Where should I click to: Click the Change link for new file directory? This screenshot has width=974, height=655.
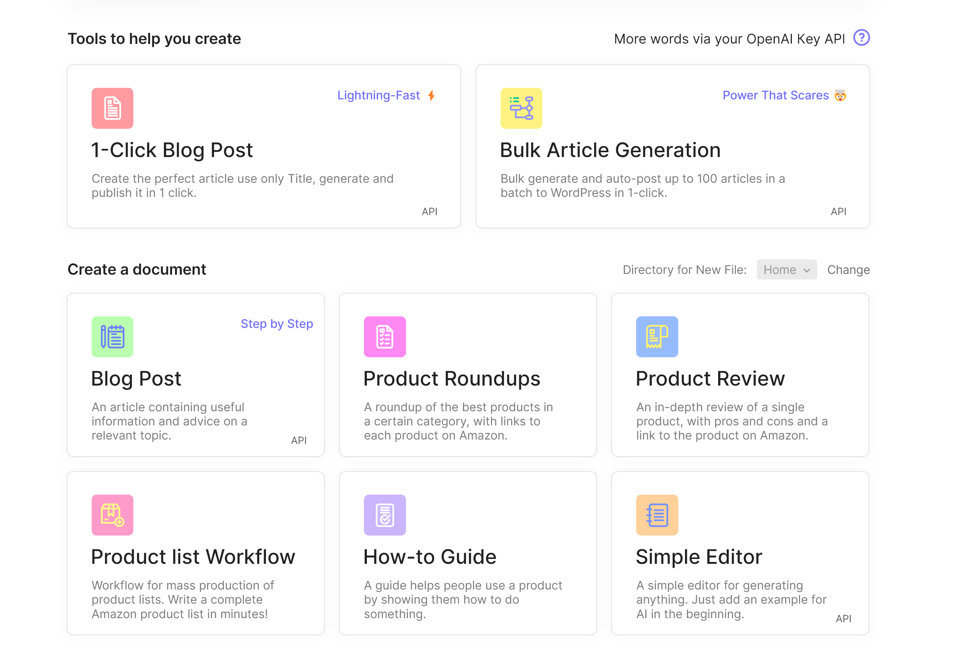click(848, 269)
